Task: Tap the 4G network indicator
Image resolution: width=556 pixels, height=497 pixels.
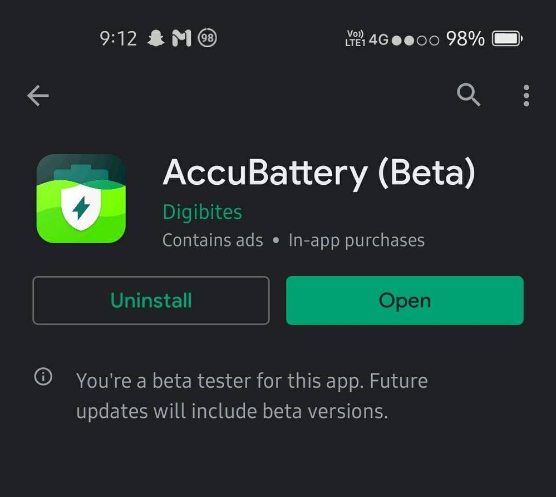Action: click(x=378, y=40)
